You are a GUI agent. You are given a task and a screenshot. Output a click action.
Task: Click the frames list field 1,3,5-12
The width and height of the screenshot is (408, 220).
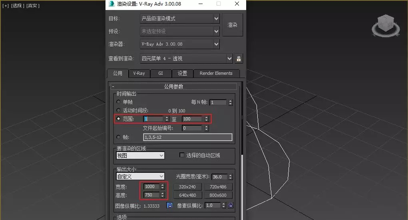[187, 137]
